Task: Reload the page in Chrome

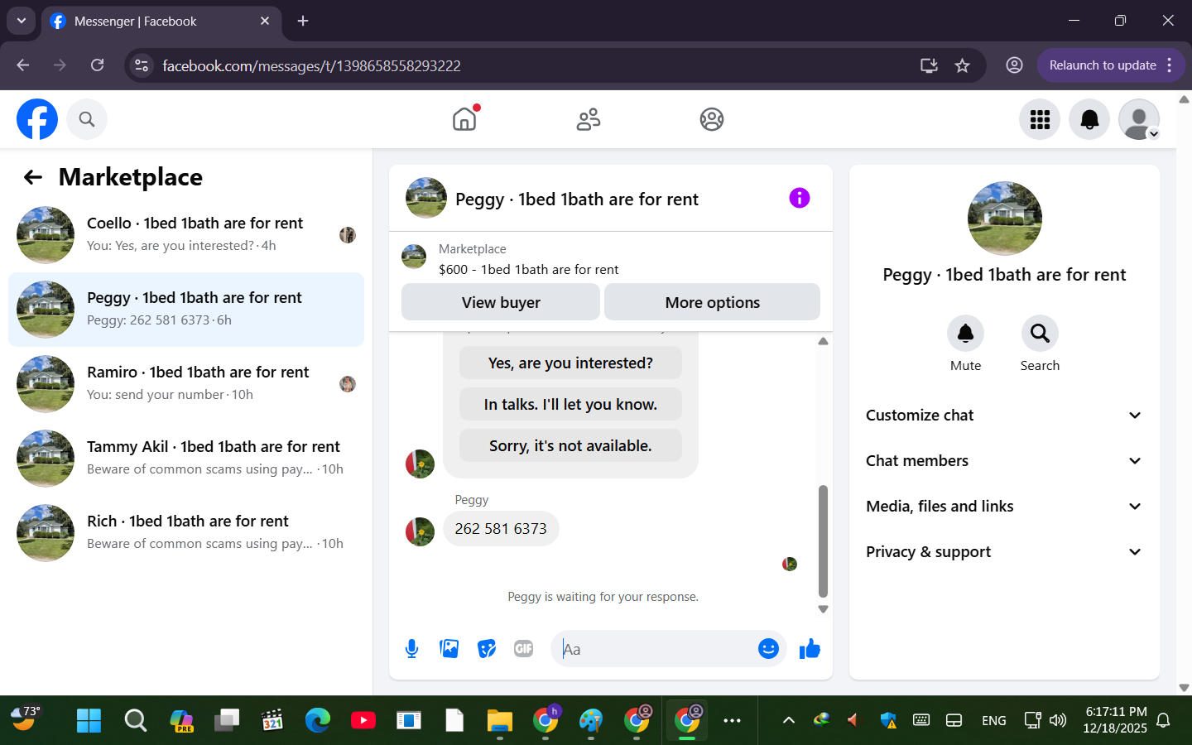Action: (97, 65)
